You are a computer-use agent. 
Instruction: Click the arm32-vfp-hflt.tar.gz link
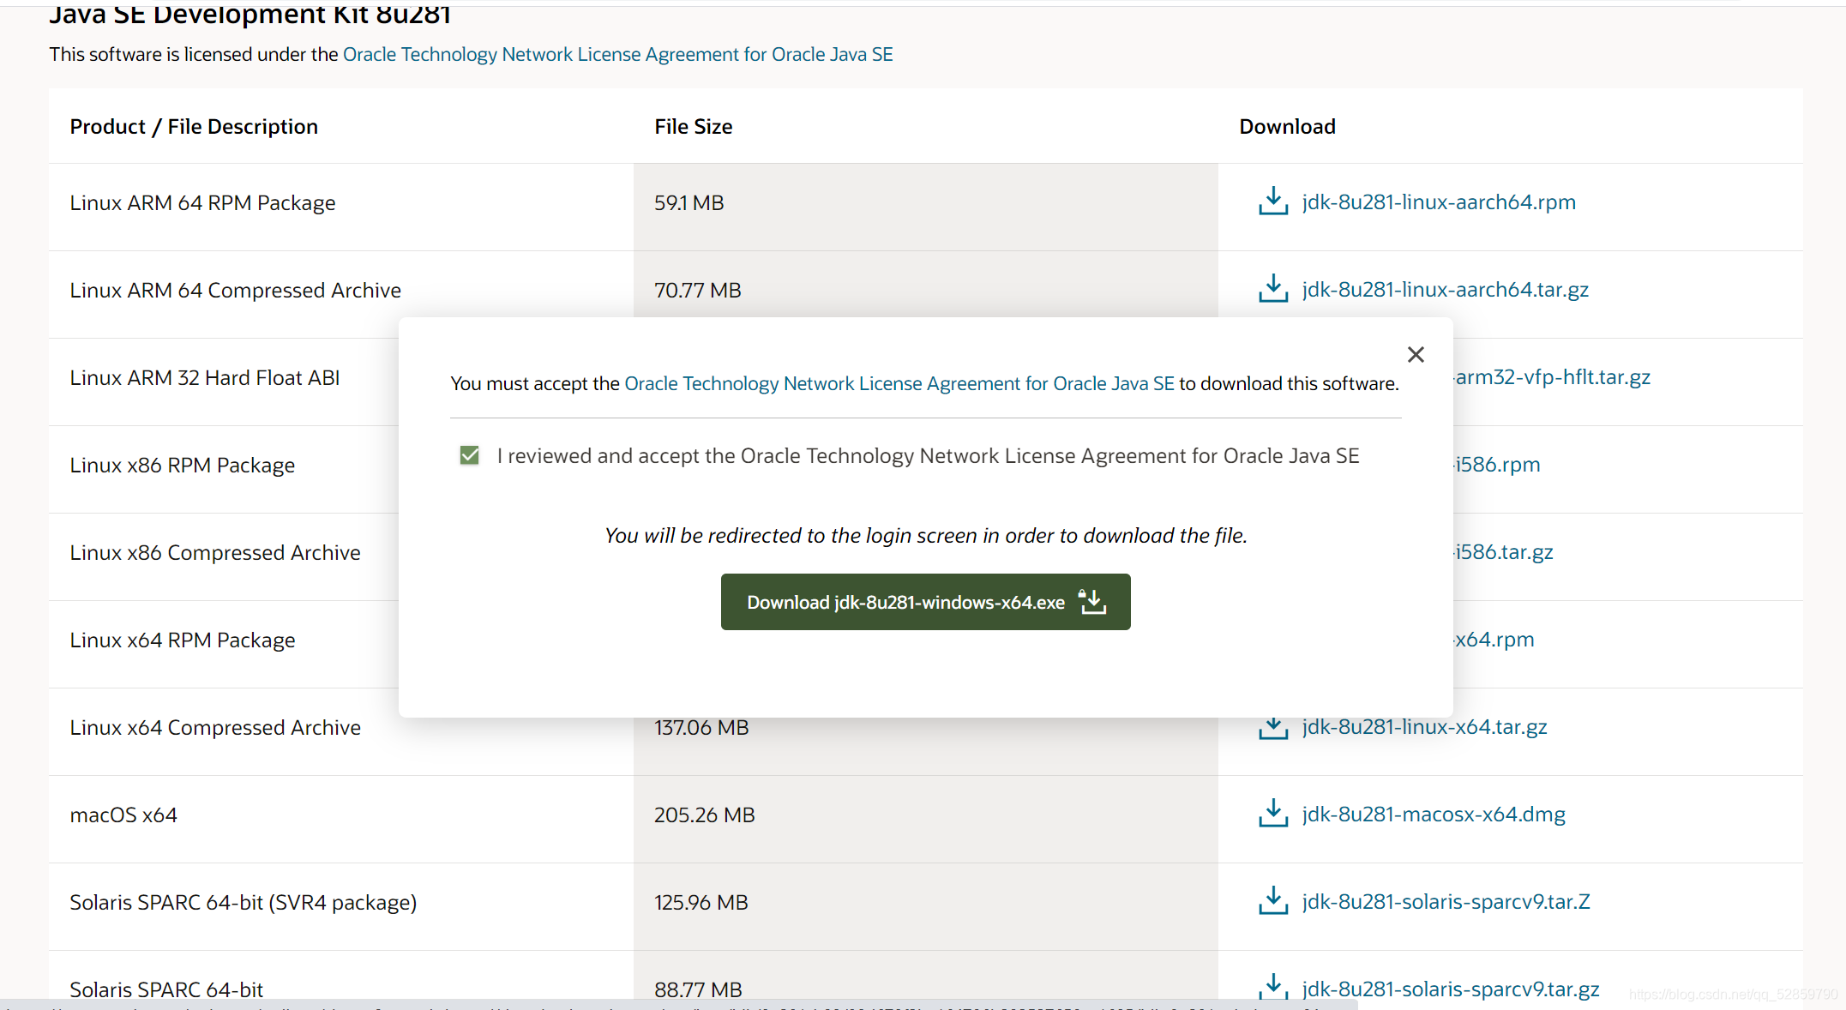[1553, 376]
